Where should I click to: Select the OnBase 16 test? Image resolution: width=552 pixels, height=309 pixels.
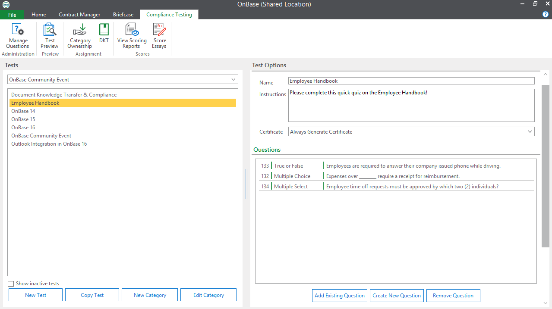pos(123,128)
